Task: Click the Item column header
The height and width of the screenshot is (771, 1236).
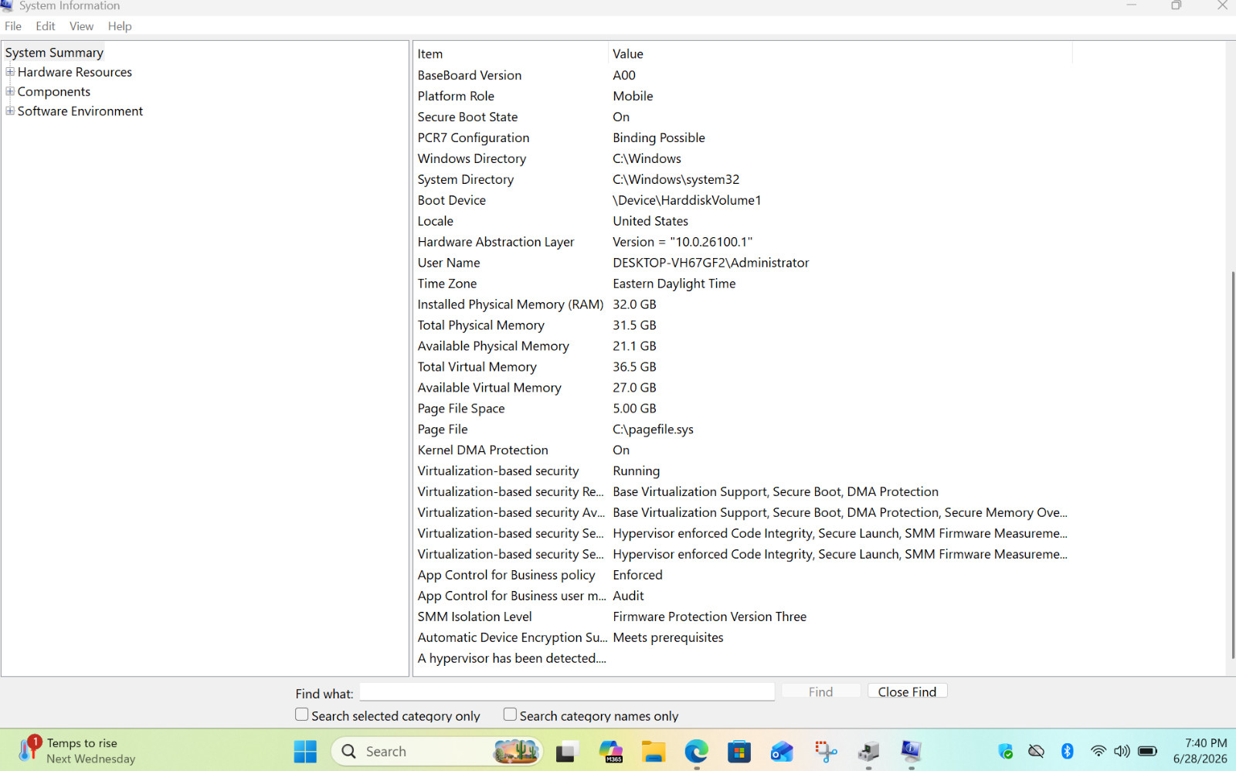Action: point(511,53)
